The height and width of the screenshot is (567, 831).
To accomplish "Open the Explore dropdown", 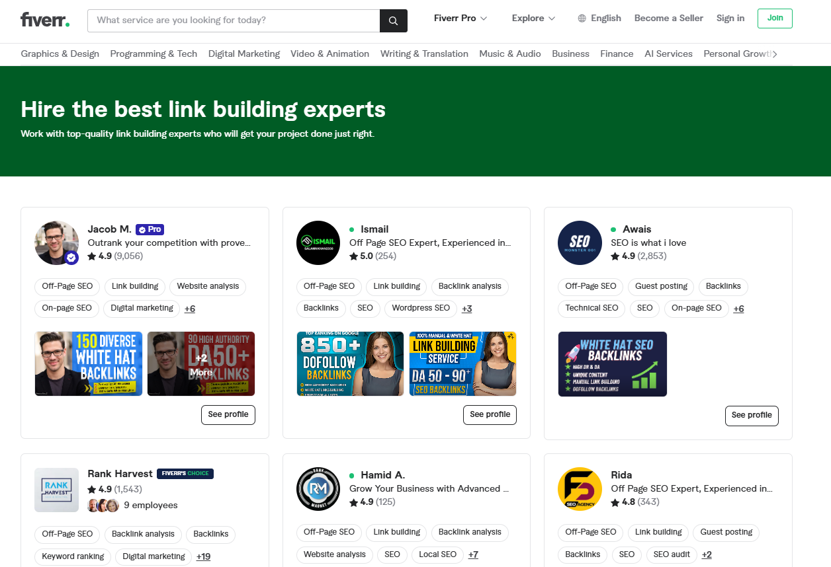I will 533,19.
